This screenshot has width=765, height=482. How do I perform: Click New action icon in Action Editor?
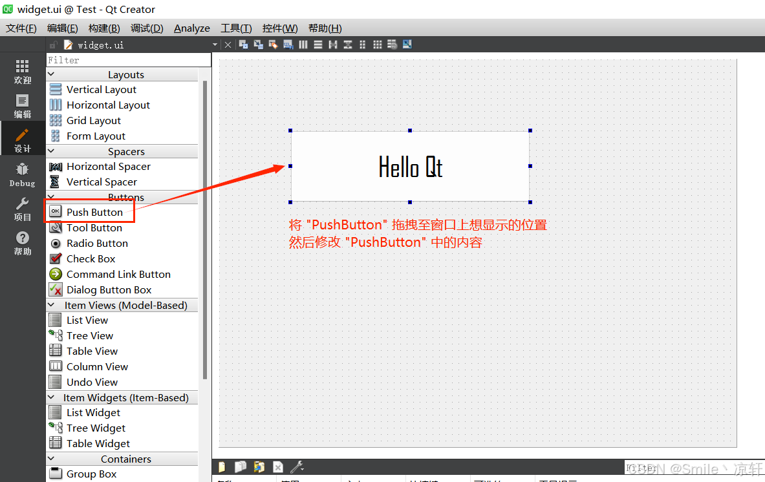(222, 467)
